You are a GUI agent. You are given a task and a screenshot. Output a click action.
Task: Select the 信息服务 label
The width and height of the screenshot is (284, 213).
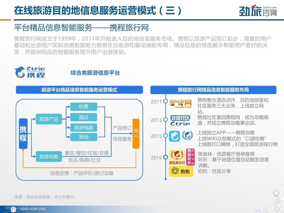(122, 139)
